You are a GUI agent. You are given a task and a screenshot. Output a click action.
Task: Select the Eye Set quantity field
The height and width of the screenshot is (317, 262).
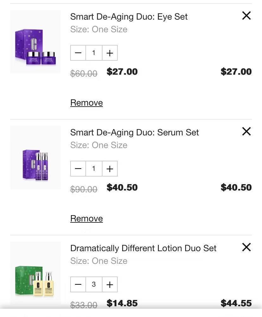point(94,53)
